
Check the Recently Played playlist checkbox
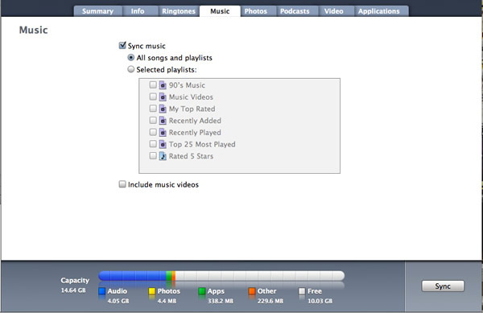153,132
